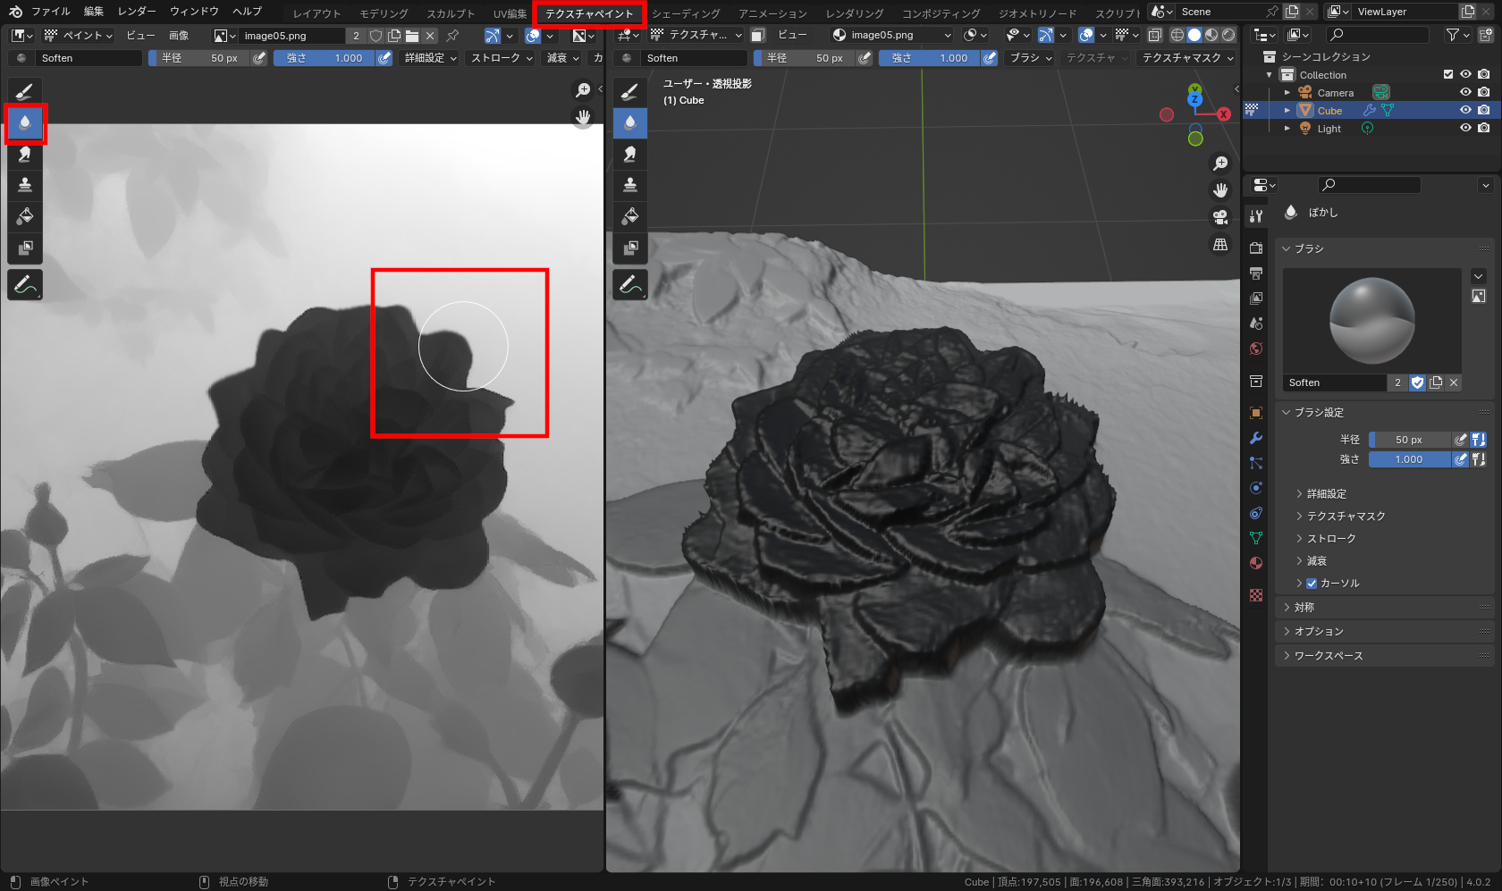Adjust the 強さ slider in brush settings panel
1502x891 pixels.
(x=1409, y=459)
